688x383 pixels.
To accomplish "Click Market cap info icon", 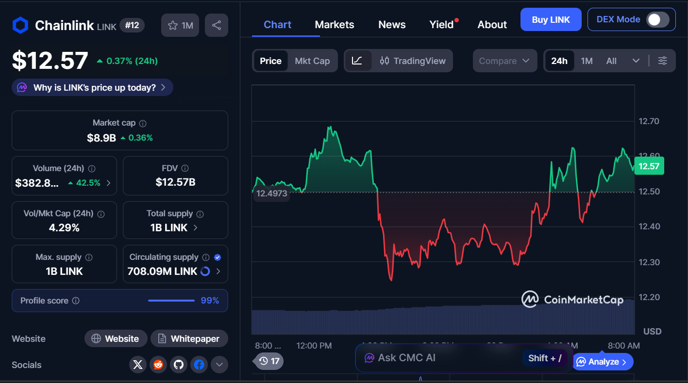I will click(143, 124).
